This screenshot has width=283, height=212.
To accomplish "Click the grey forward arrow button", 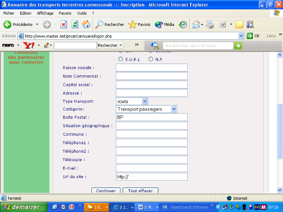I will 47,24.
